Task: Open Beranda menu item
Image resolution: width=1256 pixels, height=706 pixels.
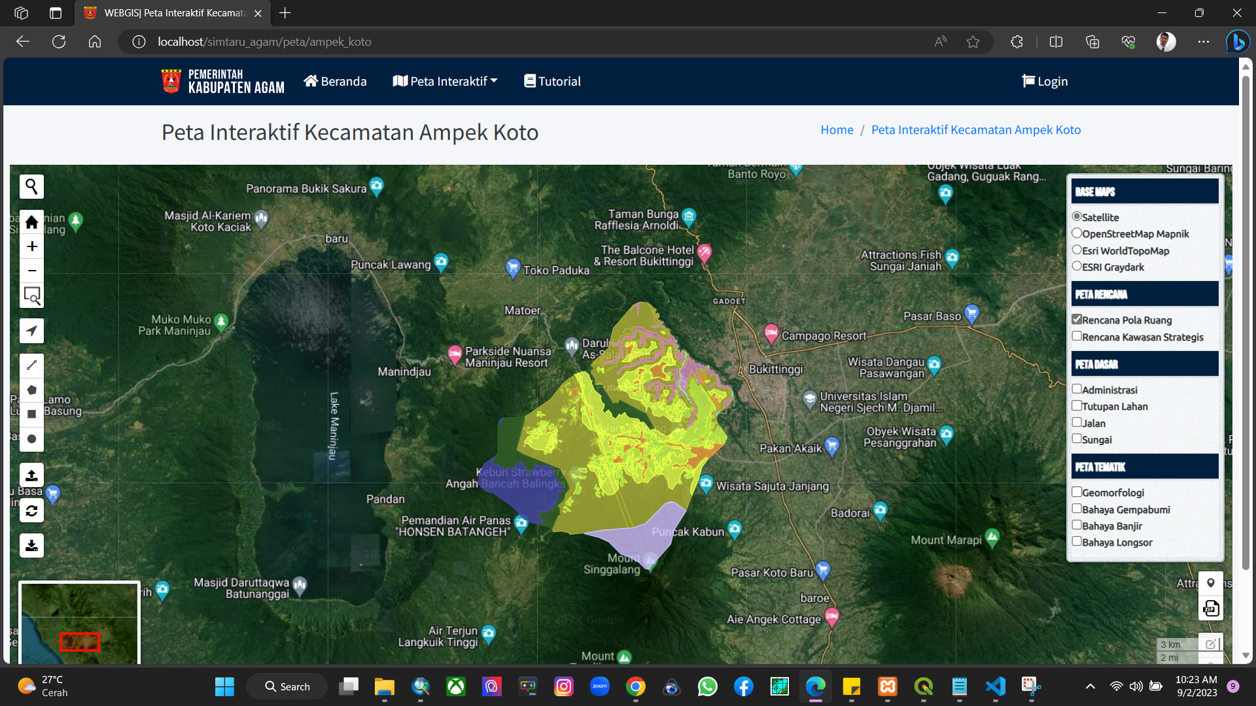Action: pyautogui.click(x=335, y=81)
